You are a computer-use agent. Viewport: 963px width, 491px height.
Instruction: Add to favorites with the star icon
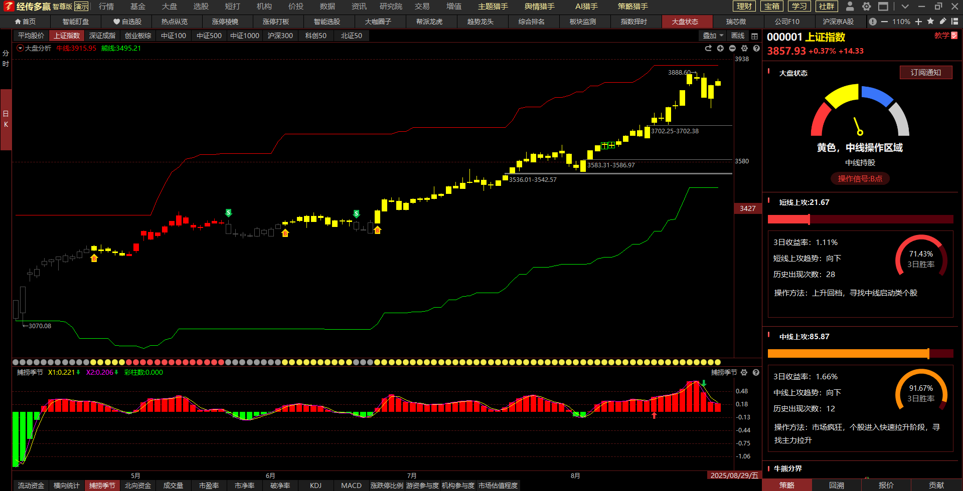point(930,21)
